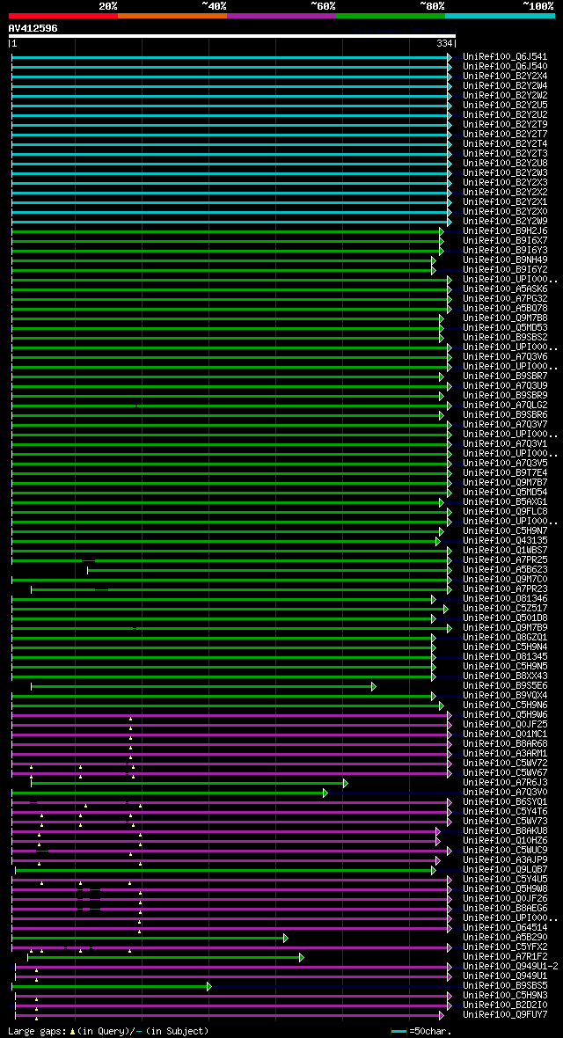The width and height of the screenshot is (563, 1038).
Task: Open hit UniRef100_A5B290
Action: (x=505, y=938)
